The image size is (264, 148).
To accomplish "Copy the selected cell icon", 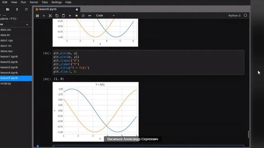I will 57,16.
